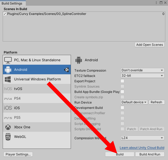Click the iOS platform icon
The width and height of the screenshot is (168, 160).
pos(8,108)
